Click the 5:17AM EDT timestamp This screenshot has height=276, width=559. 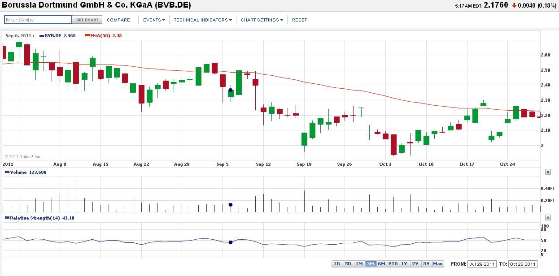(x=467, y=6)
